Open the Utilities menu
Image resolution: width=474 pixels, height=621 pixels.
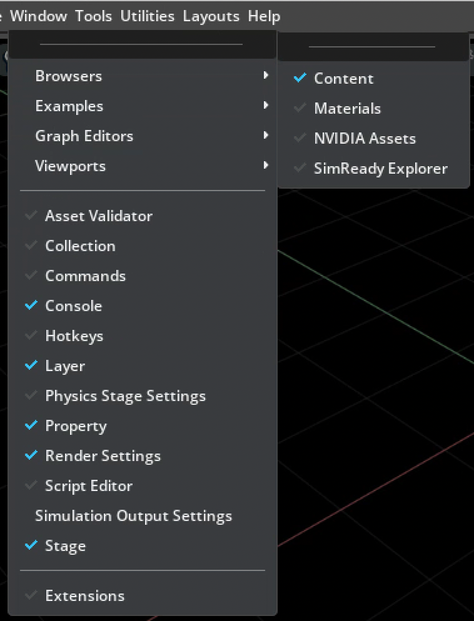(147, 16)
